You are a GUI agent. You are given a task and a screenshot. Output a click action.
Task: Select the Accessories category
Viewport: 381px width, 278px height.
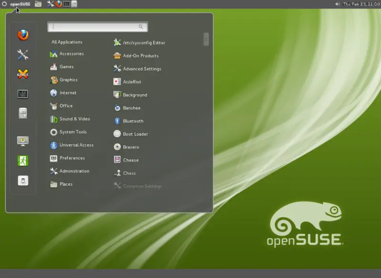click(x=67, y=54)
